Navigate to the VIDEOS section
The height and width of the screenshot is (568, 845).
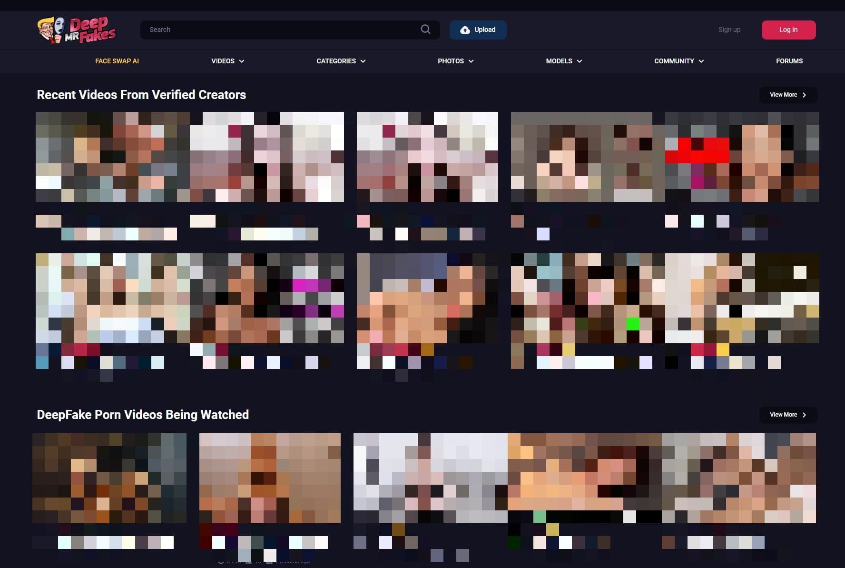(223, 61)
